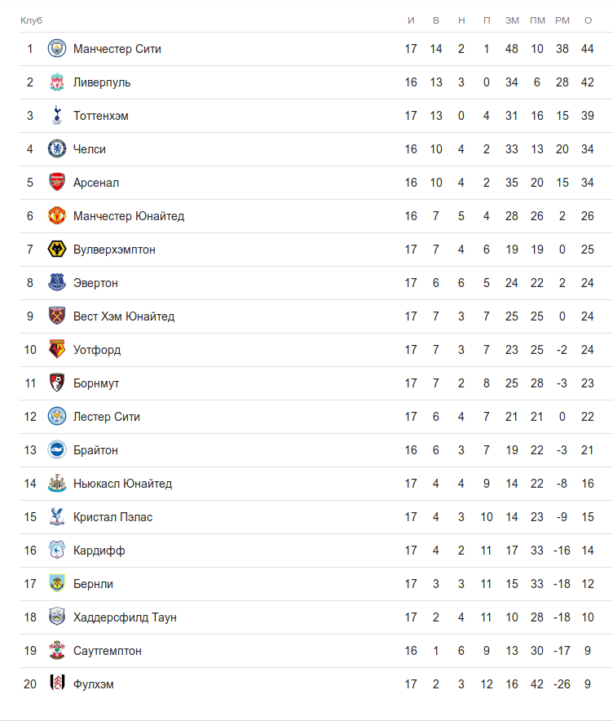Click the Arsenal crest icon
This screenshot has width=613, height=721.
[x=56, y=183]
